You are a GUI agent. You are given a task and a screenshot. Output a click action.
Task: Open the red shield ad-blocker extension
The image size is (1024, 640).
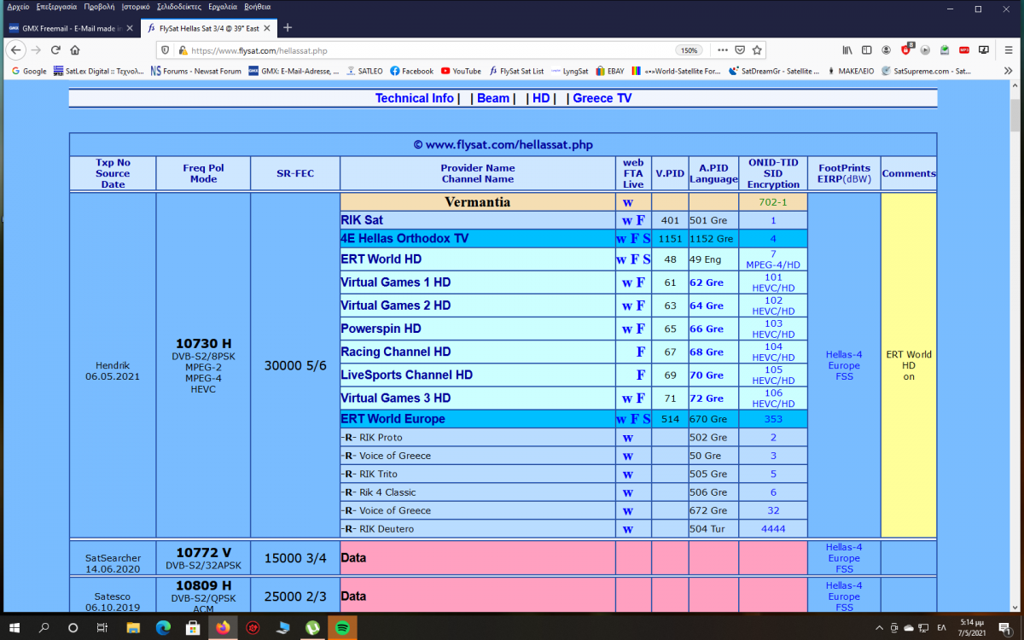coord(906,49)
